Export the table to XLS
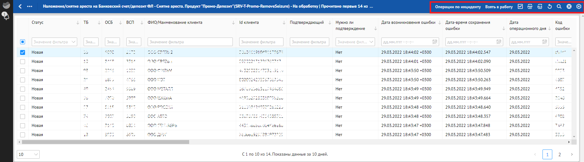The width and height of the screenshot is (584, 162). (x=540, y=6)
